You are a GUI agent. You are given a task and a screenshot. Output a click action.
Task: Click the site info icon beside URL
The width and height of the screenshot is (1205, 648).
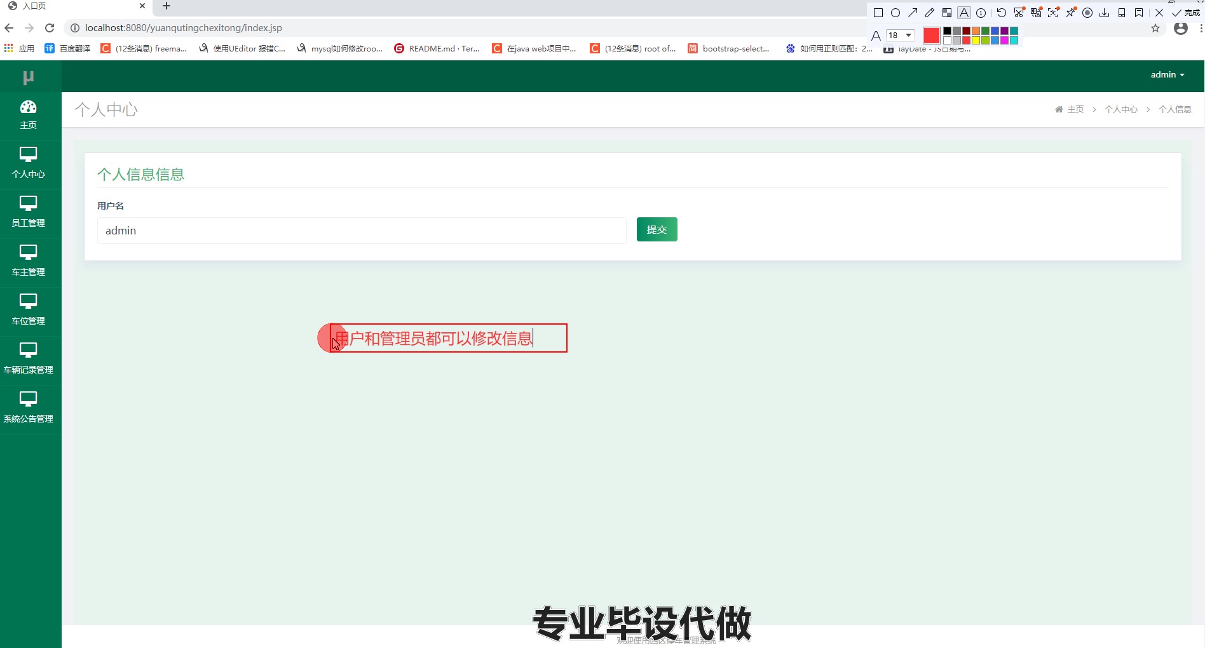74,28
